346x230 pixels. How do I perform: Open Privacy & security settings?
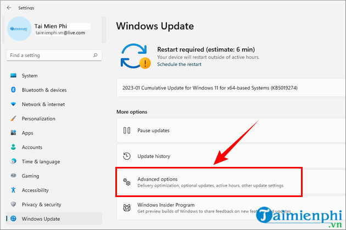click(x=54, y=205)
